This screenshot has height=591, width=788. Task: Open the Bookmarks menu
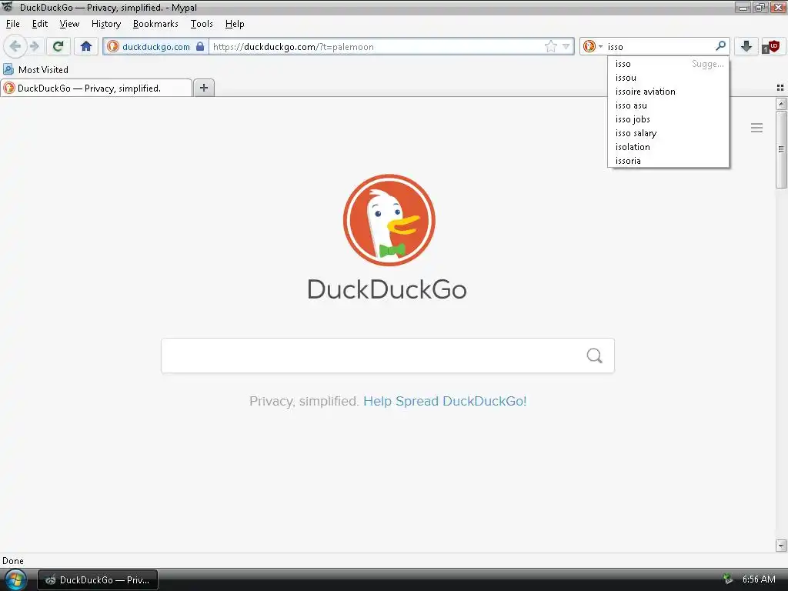coord(155,24)
